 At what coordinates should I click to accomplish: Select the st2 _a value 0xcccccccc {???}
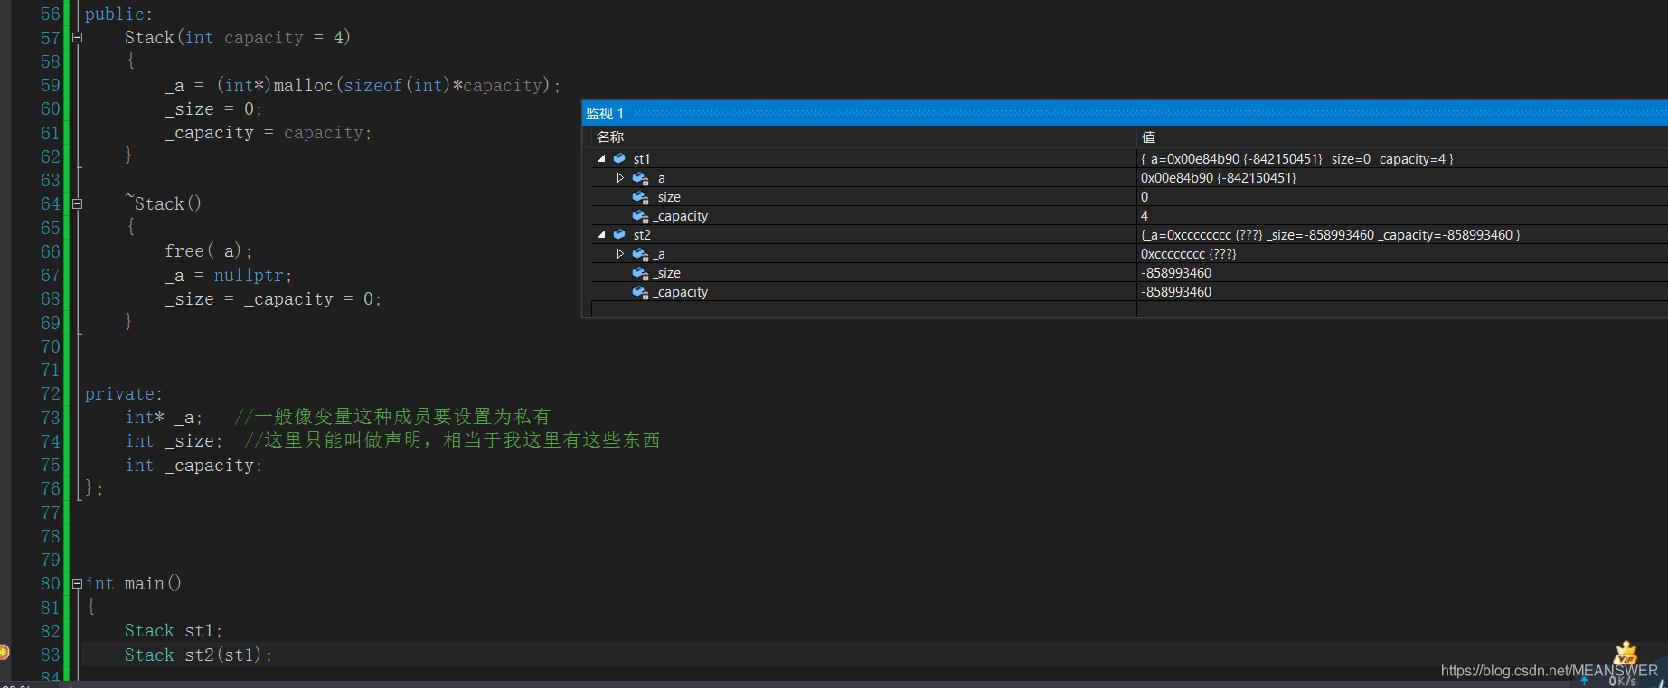[x=1188, y=254]
